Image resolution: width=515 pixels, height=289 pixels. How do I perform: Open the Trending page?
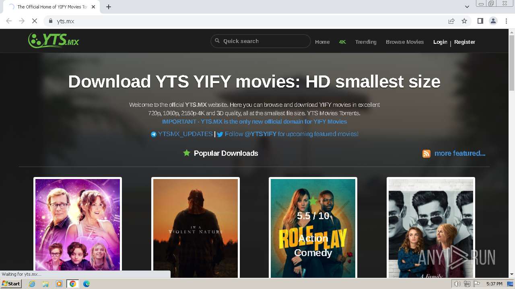click(x=366, y=42)
